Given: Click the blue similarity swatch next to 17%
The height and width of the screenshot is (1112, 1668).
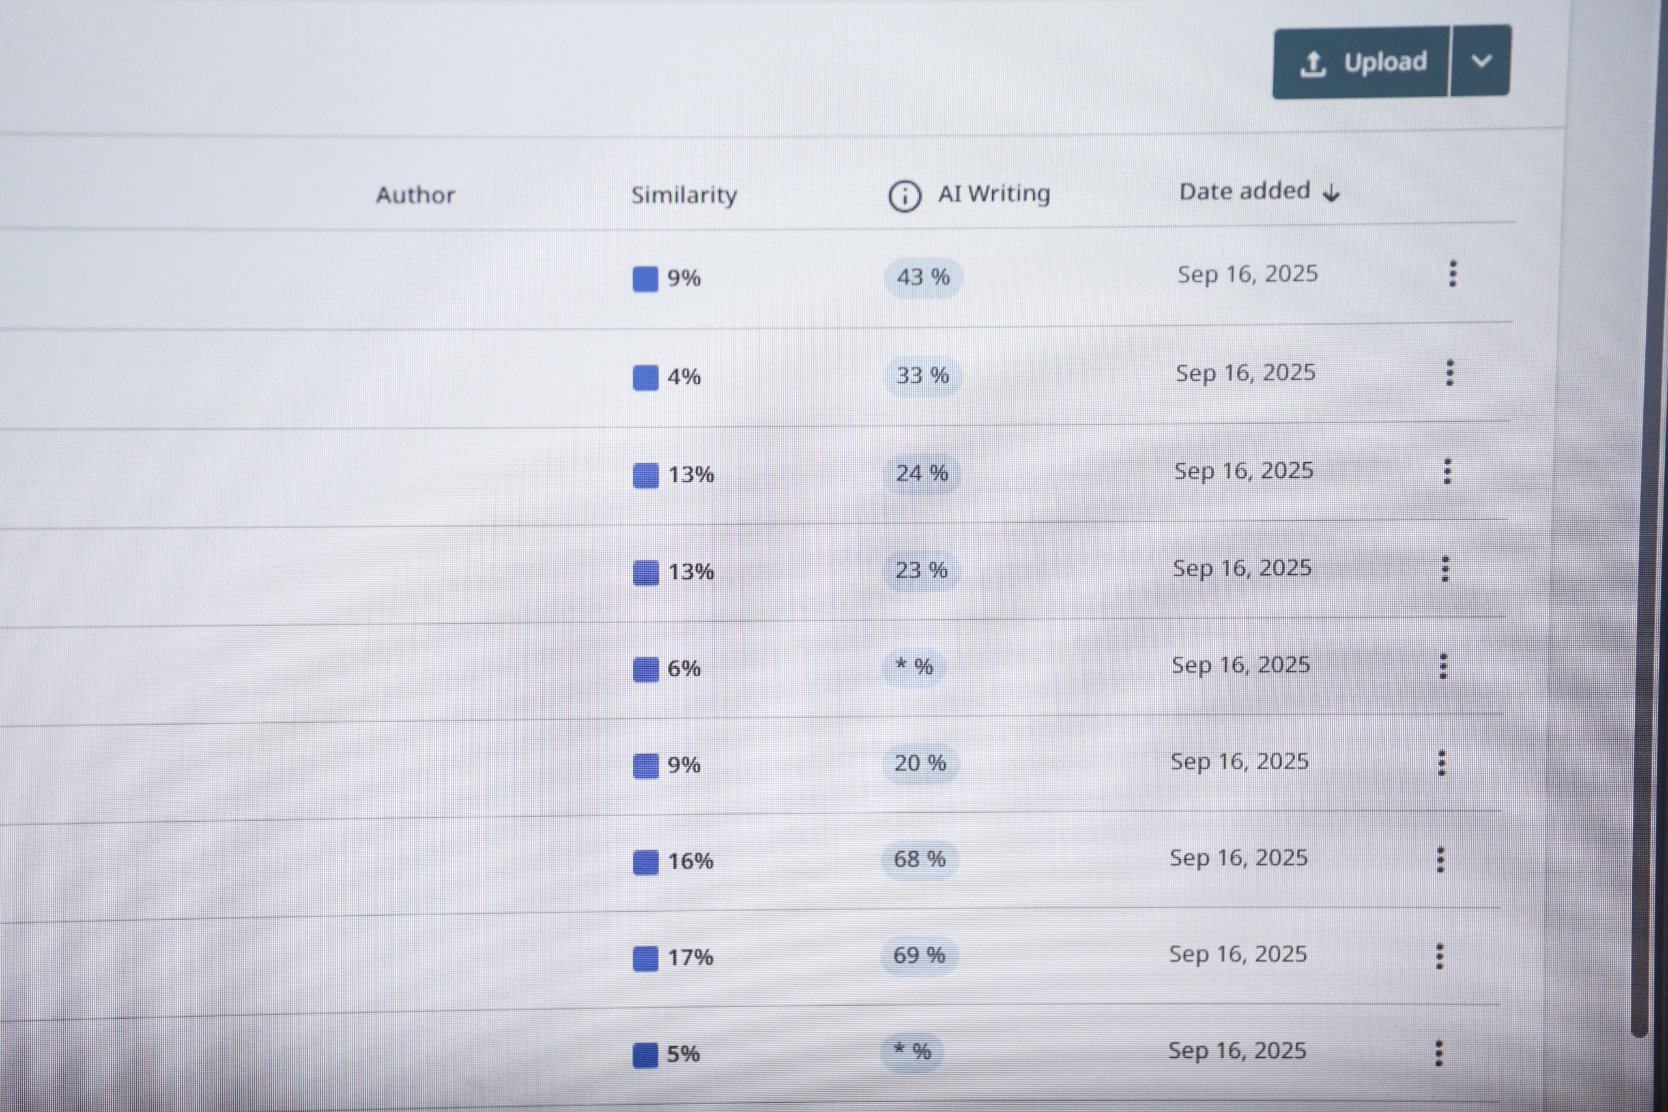Looking at the screenshot, I should [645, 958].
